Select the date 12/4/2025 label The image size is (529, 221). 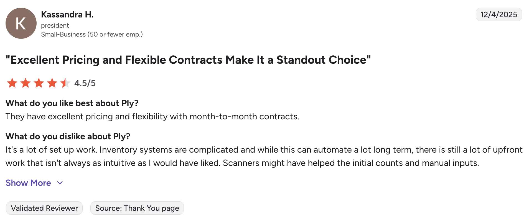click(x=498, y=14)
